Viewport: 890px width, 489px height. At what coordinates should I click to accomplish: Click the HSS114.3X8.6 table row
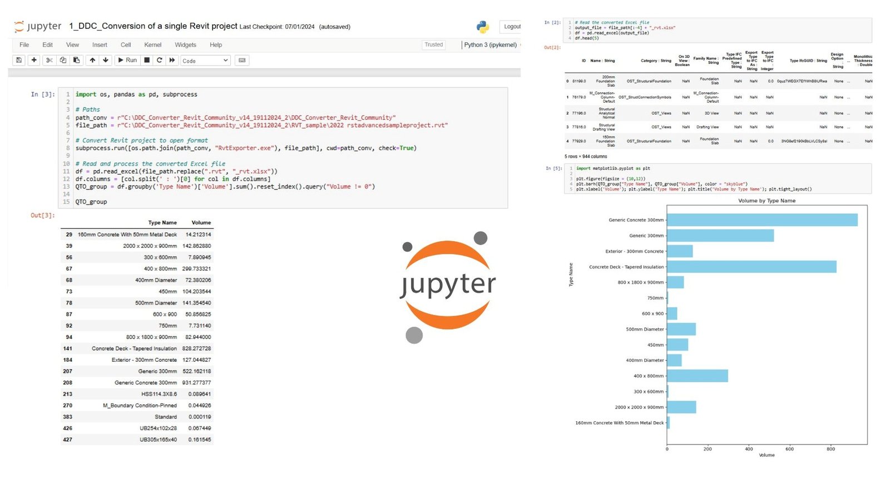click(x=136, y=394)
